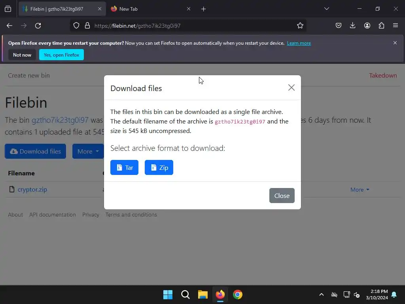Open API documentation footer link
Viewport: 405px width, 304px height.
click(x=53, y=215)
